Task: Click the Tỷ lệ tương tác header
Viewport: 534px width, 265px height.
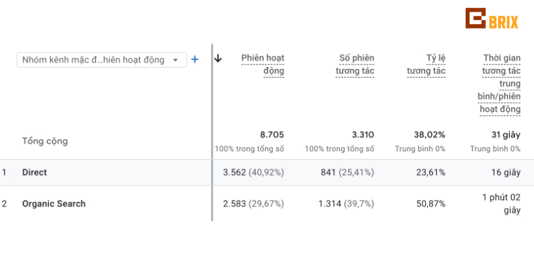Action: [426, 64]
